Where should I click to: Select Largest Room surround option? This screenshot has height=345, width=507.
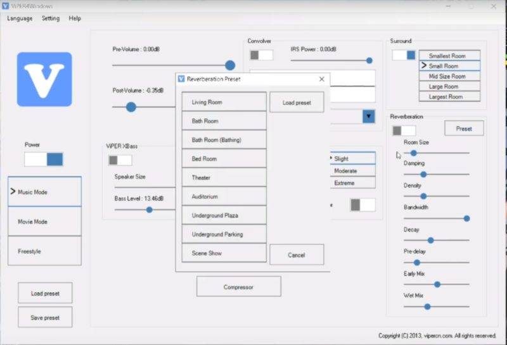pos(449,97)
